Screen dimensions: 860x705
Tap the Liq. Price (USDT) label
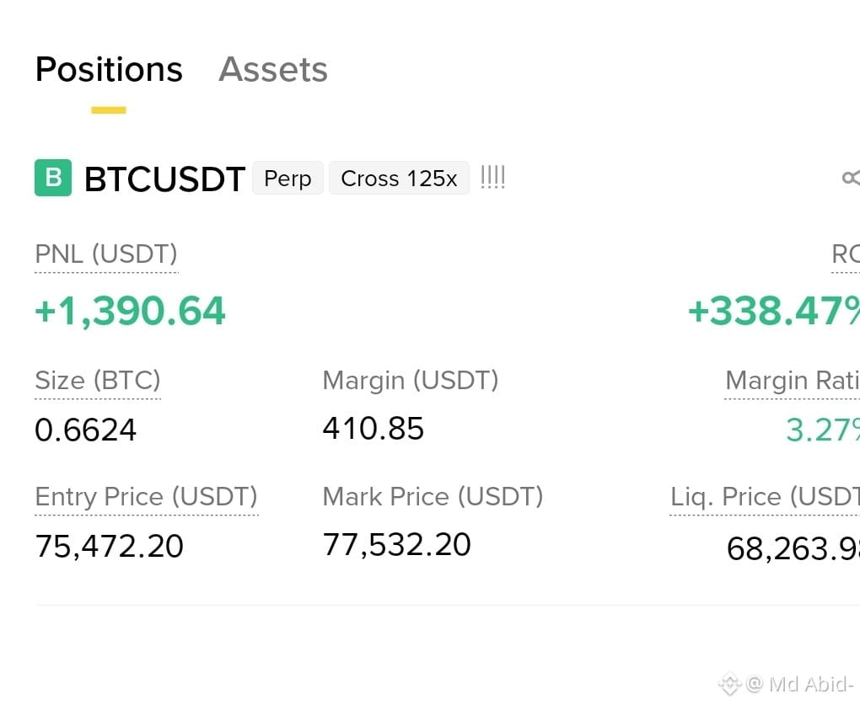tap(765, 497)
